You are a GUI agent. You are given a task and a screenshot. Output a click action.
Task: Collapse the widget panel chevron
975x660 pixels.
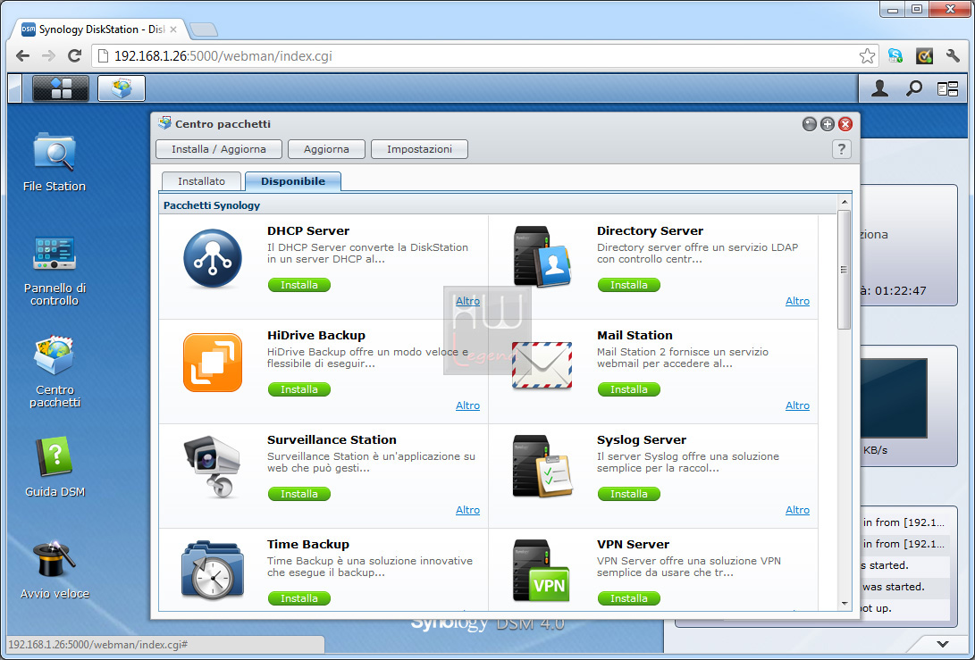tap(943, 644)
